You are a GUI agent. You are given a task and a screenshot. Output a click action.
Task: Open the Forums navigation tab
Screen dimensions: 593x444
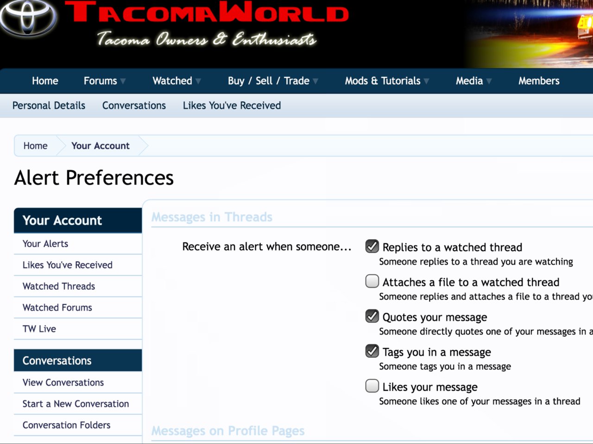click(x=100, y=81)
